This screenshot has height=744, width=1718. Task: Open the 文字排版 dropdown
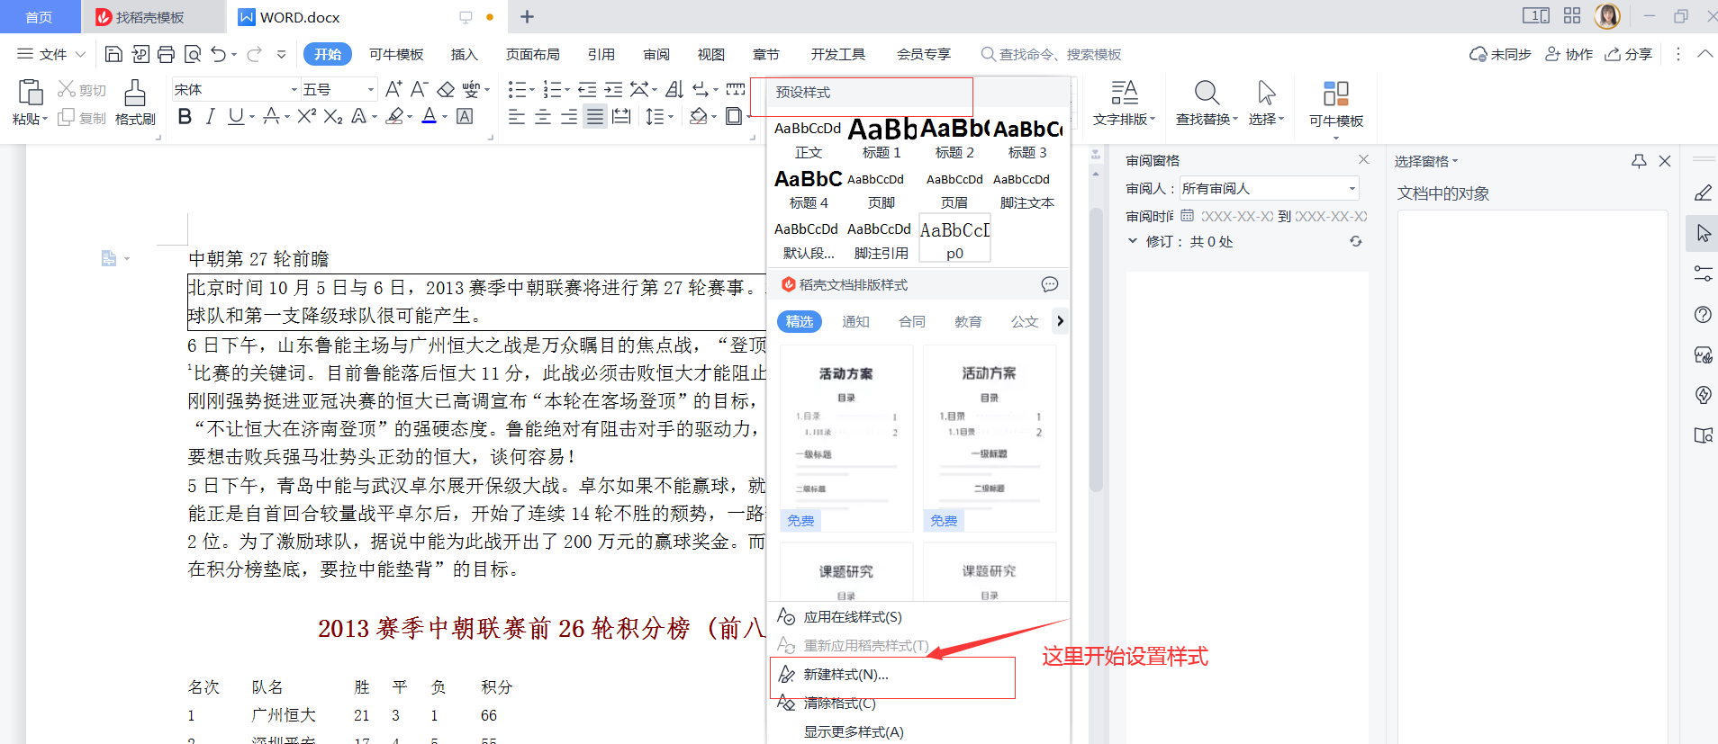(x=1124, y=119)
